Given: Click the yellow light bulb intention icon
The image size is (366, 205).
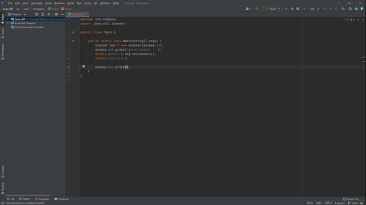Looking at the screenshot, I should (83, 67).
